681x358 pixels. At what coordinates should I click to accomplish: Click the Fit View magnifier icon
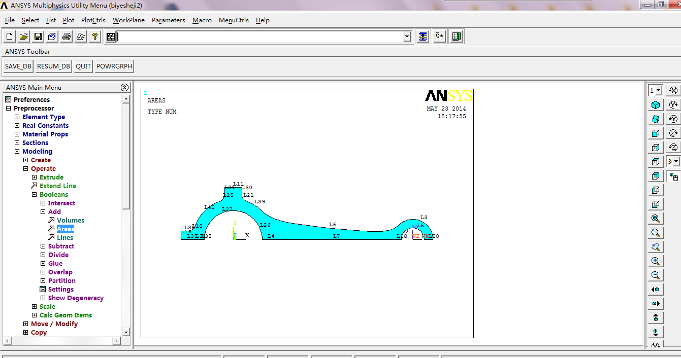(x=656, y=219)
